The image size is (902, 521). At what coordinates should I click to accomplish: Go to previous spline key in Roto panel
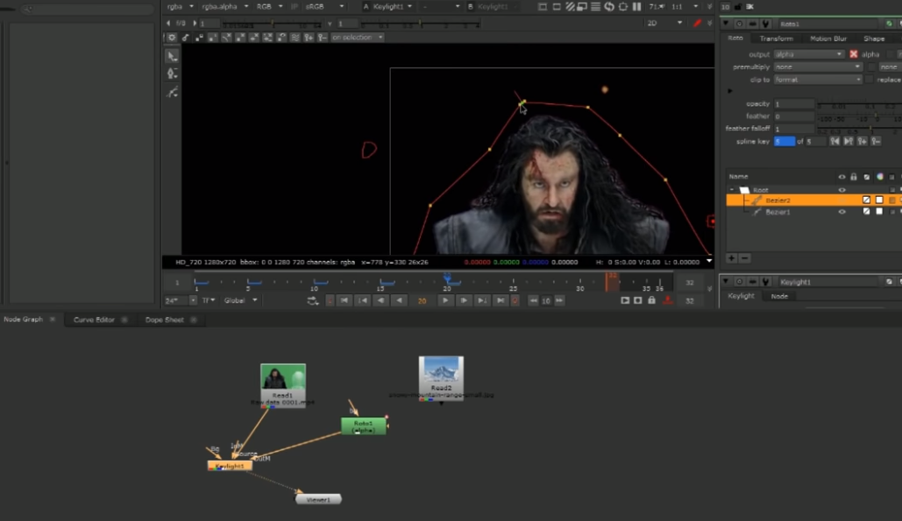[835, 141]
